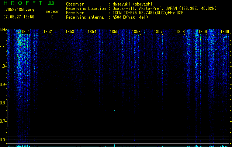
Task: Select the A504HB(yagi 4el) antenna text
Action: click(130, 17)
